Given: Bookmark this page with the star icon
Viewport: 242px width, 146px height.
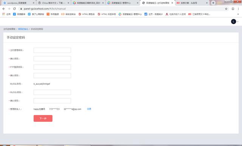Looking at the screenshot, I should click(x=226, y=9).
